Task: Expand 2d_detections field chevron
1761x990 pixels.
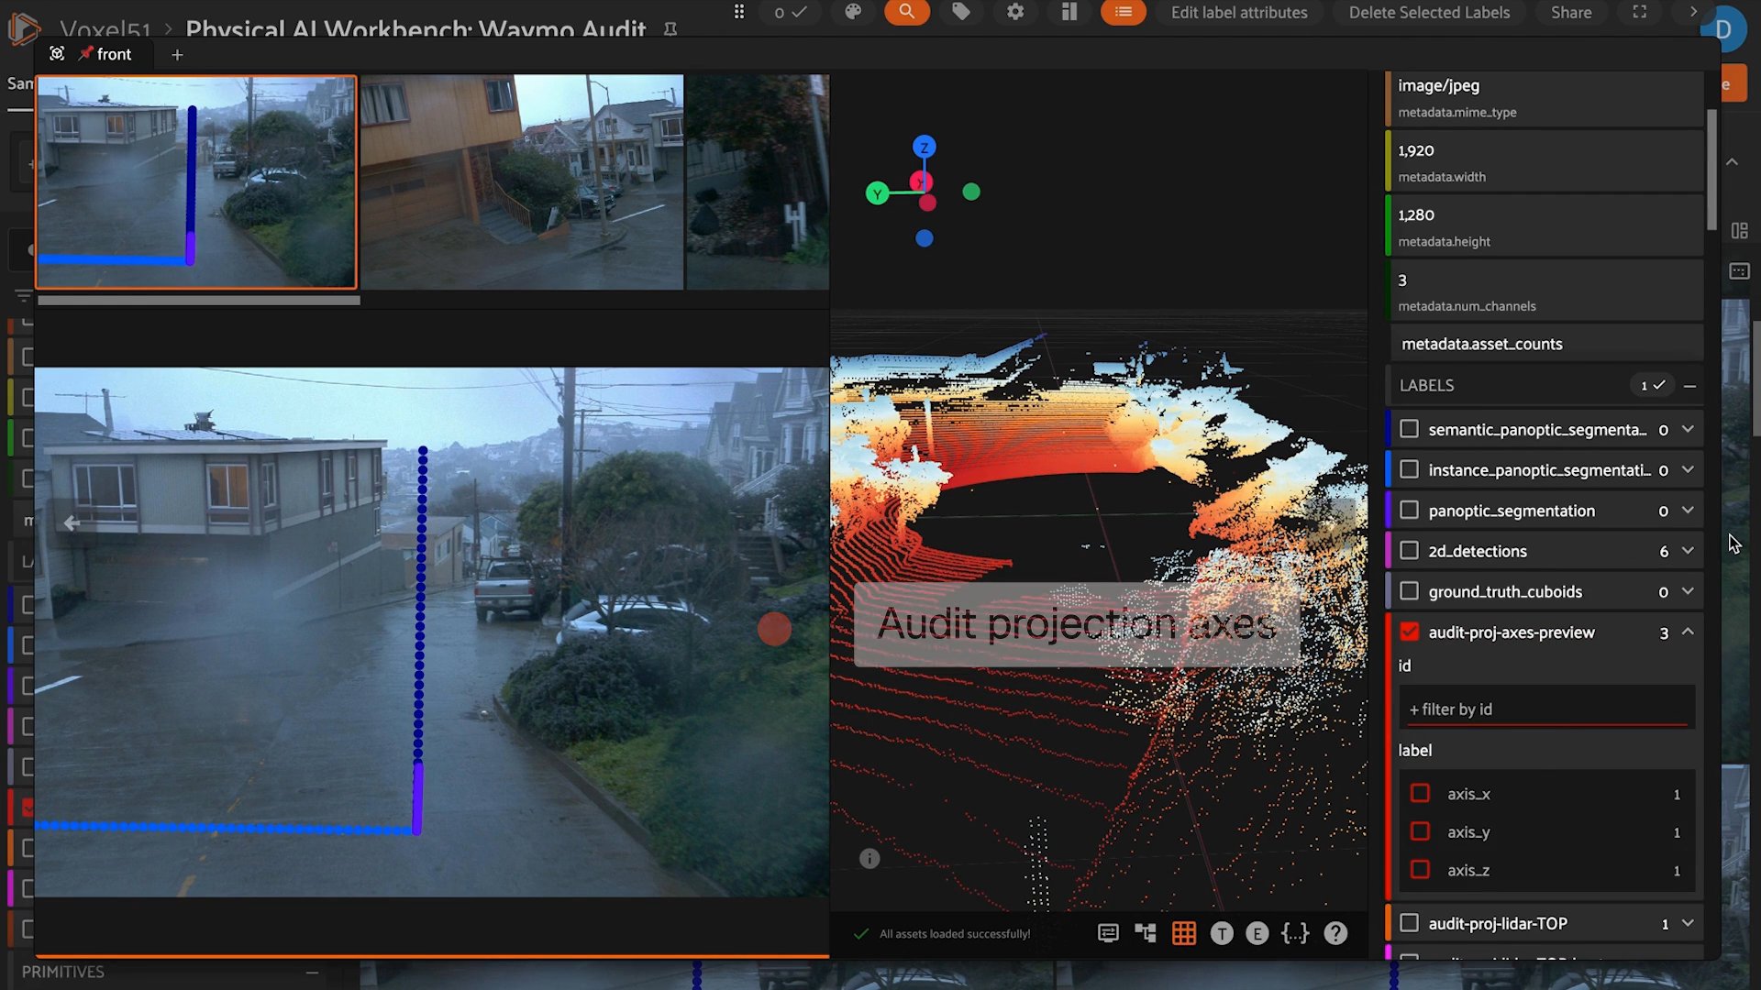Action: click(1688, 550)
